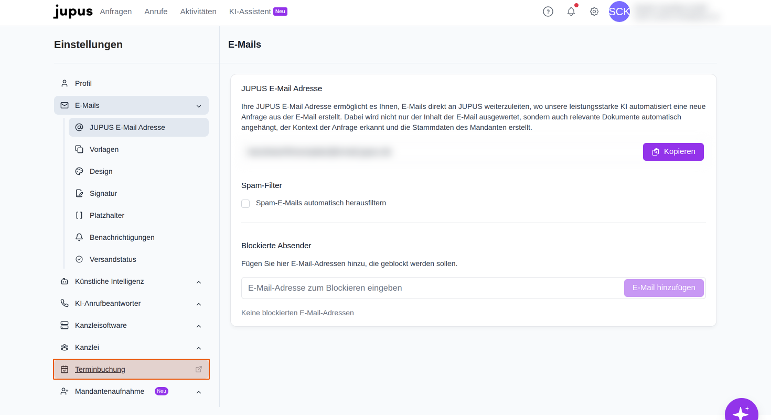Click the SCK user avatar
This screenshot has width=771, height=420.
(x=619, y=12)
